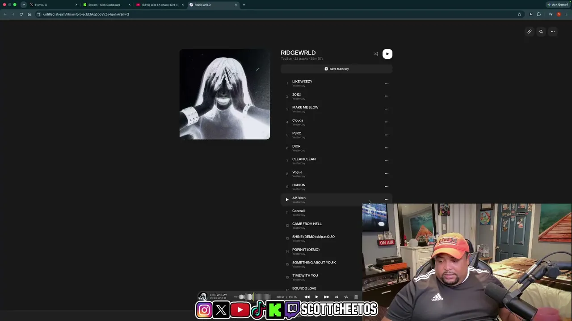
Task: Open the Chrome three-dot menu
Action: (567, 14)
